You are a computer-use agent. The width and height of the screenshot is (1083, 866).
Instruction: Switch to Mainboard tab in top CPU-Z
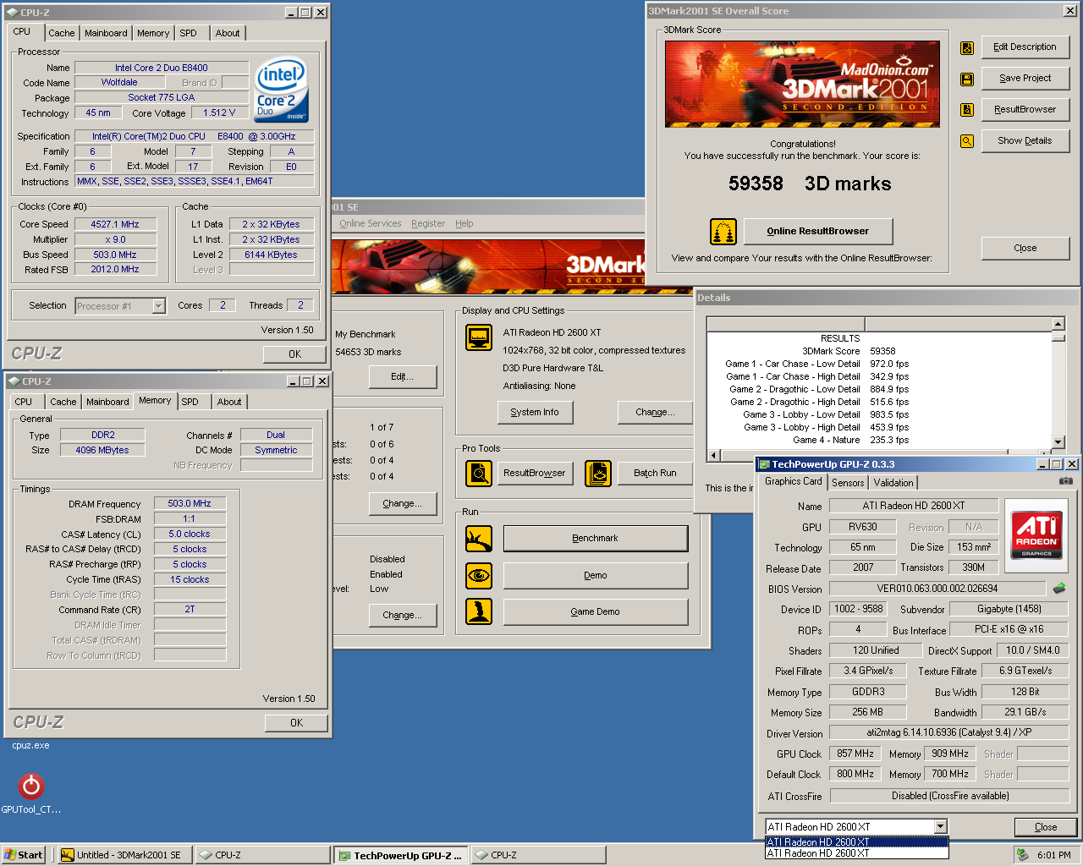[x=106, y=33]
